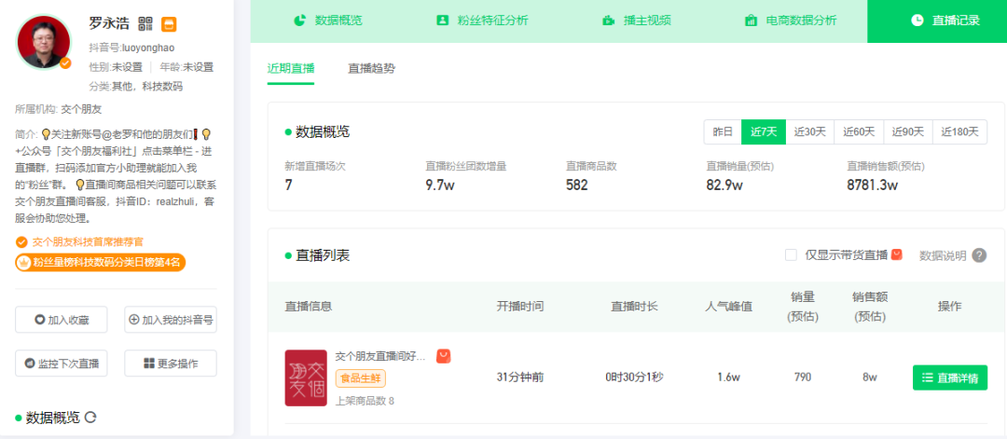The height and width of the screenshot is (439, 1007).
Task: Click the 加入收藏 button
Action: (x=61, y=320)
